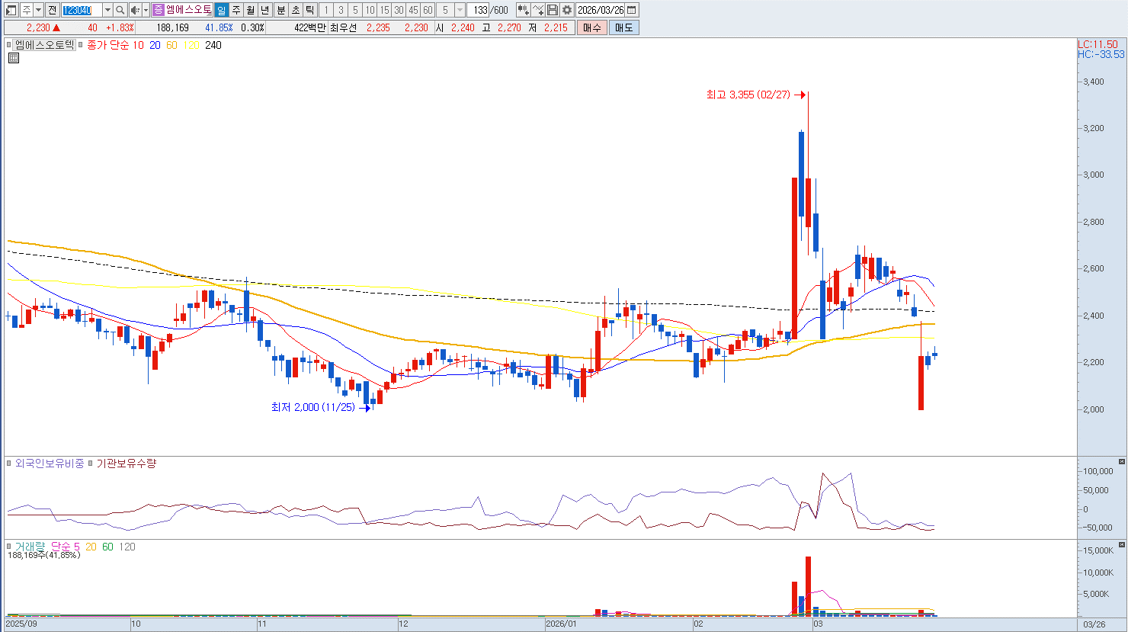Switch to the tick '틱' chart period
Screen dimensions: 1128x632
pos(310,10)
